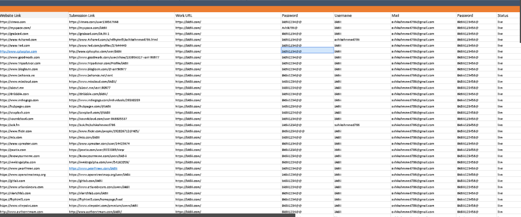Click the Mail column header cell
This screenshot has height=217, width=521.
(x=395, y=16)
